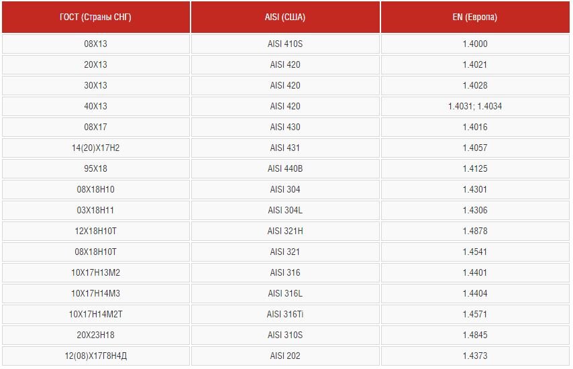This screenshot has width=573, height=369.
Task: Click the 12(08)Х17Г8Н4Д cell
Action: click(x=96, y=356)
